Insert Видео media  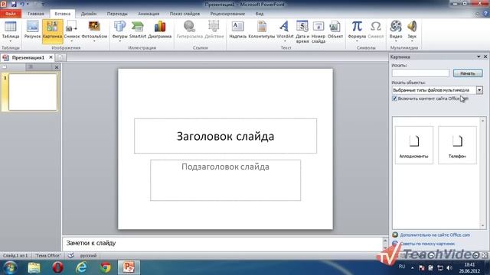(396, 31)
